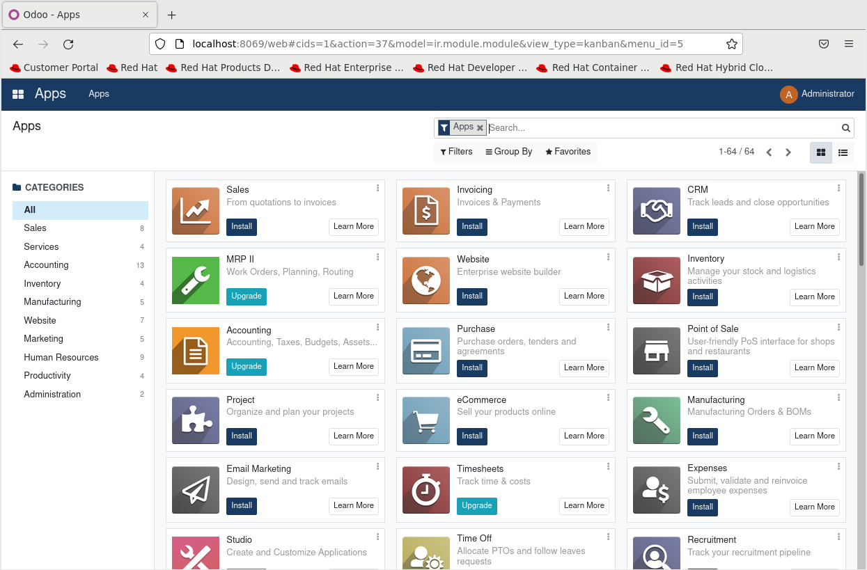
Task: Click the Timesheets stopwatch icon
Action: [426, 490]
